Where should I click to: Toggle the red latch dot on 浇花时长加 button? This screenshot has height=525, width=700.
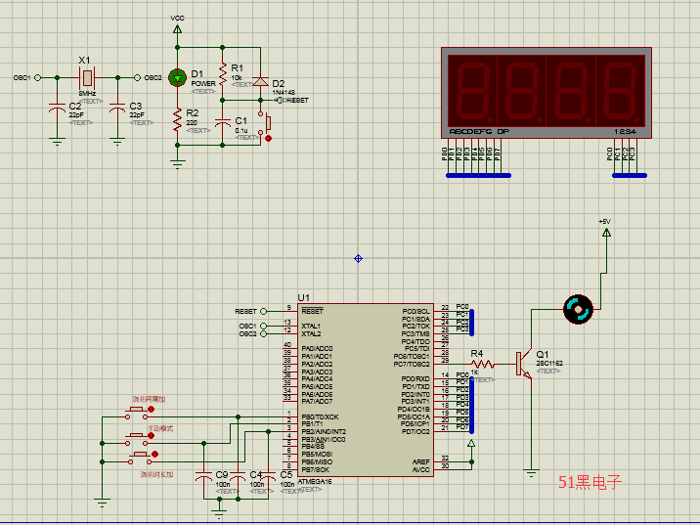click(156, 454)
